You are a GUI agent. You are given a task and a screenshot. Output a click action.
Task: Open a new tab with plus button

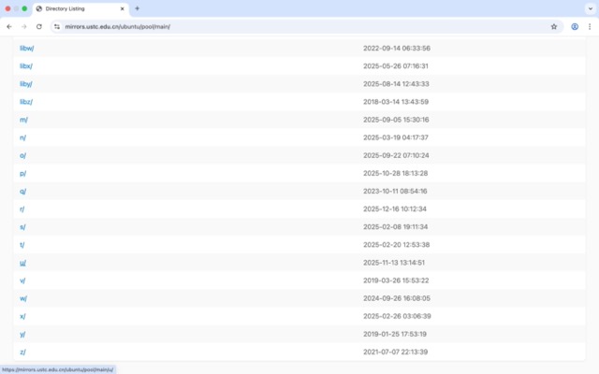pyautogui.click(x=138, y=8)
